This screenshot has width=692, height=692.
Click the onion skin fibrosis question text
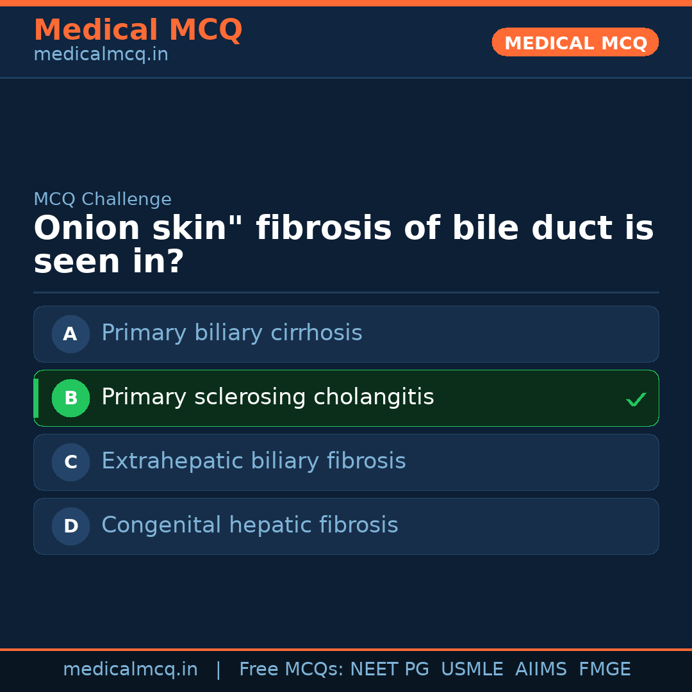point(343,245)
